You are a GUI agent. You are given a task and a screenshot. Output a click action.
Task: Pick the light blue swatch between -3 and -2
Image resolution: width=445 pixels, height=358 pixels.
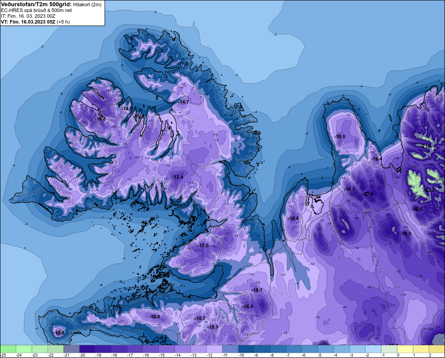pos(358,349)
